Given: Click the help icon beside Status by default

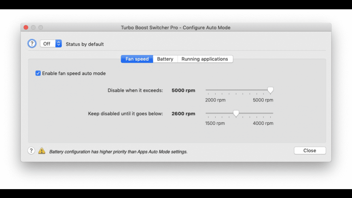Looking at the screenshot, I should [x=32, y=44].
